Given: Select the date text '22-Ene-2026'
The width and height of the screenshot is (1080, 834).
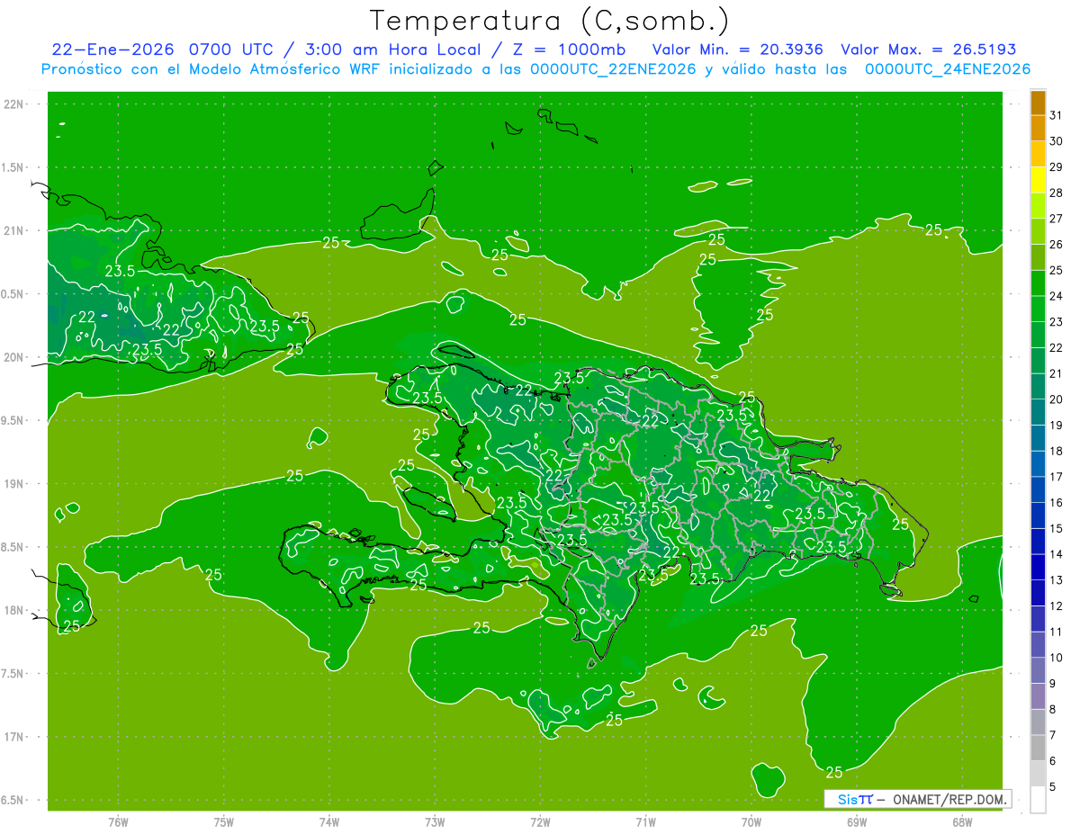Looking at the screenshot, I should tap(112, 49).
